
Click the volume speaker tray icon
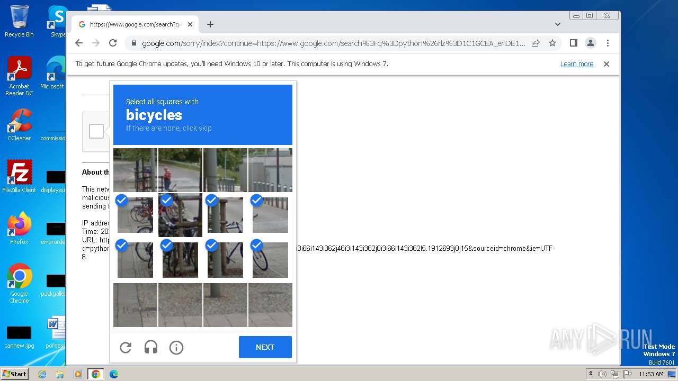(602, 374)
